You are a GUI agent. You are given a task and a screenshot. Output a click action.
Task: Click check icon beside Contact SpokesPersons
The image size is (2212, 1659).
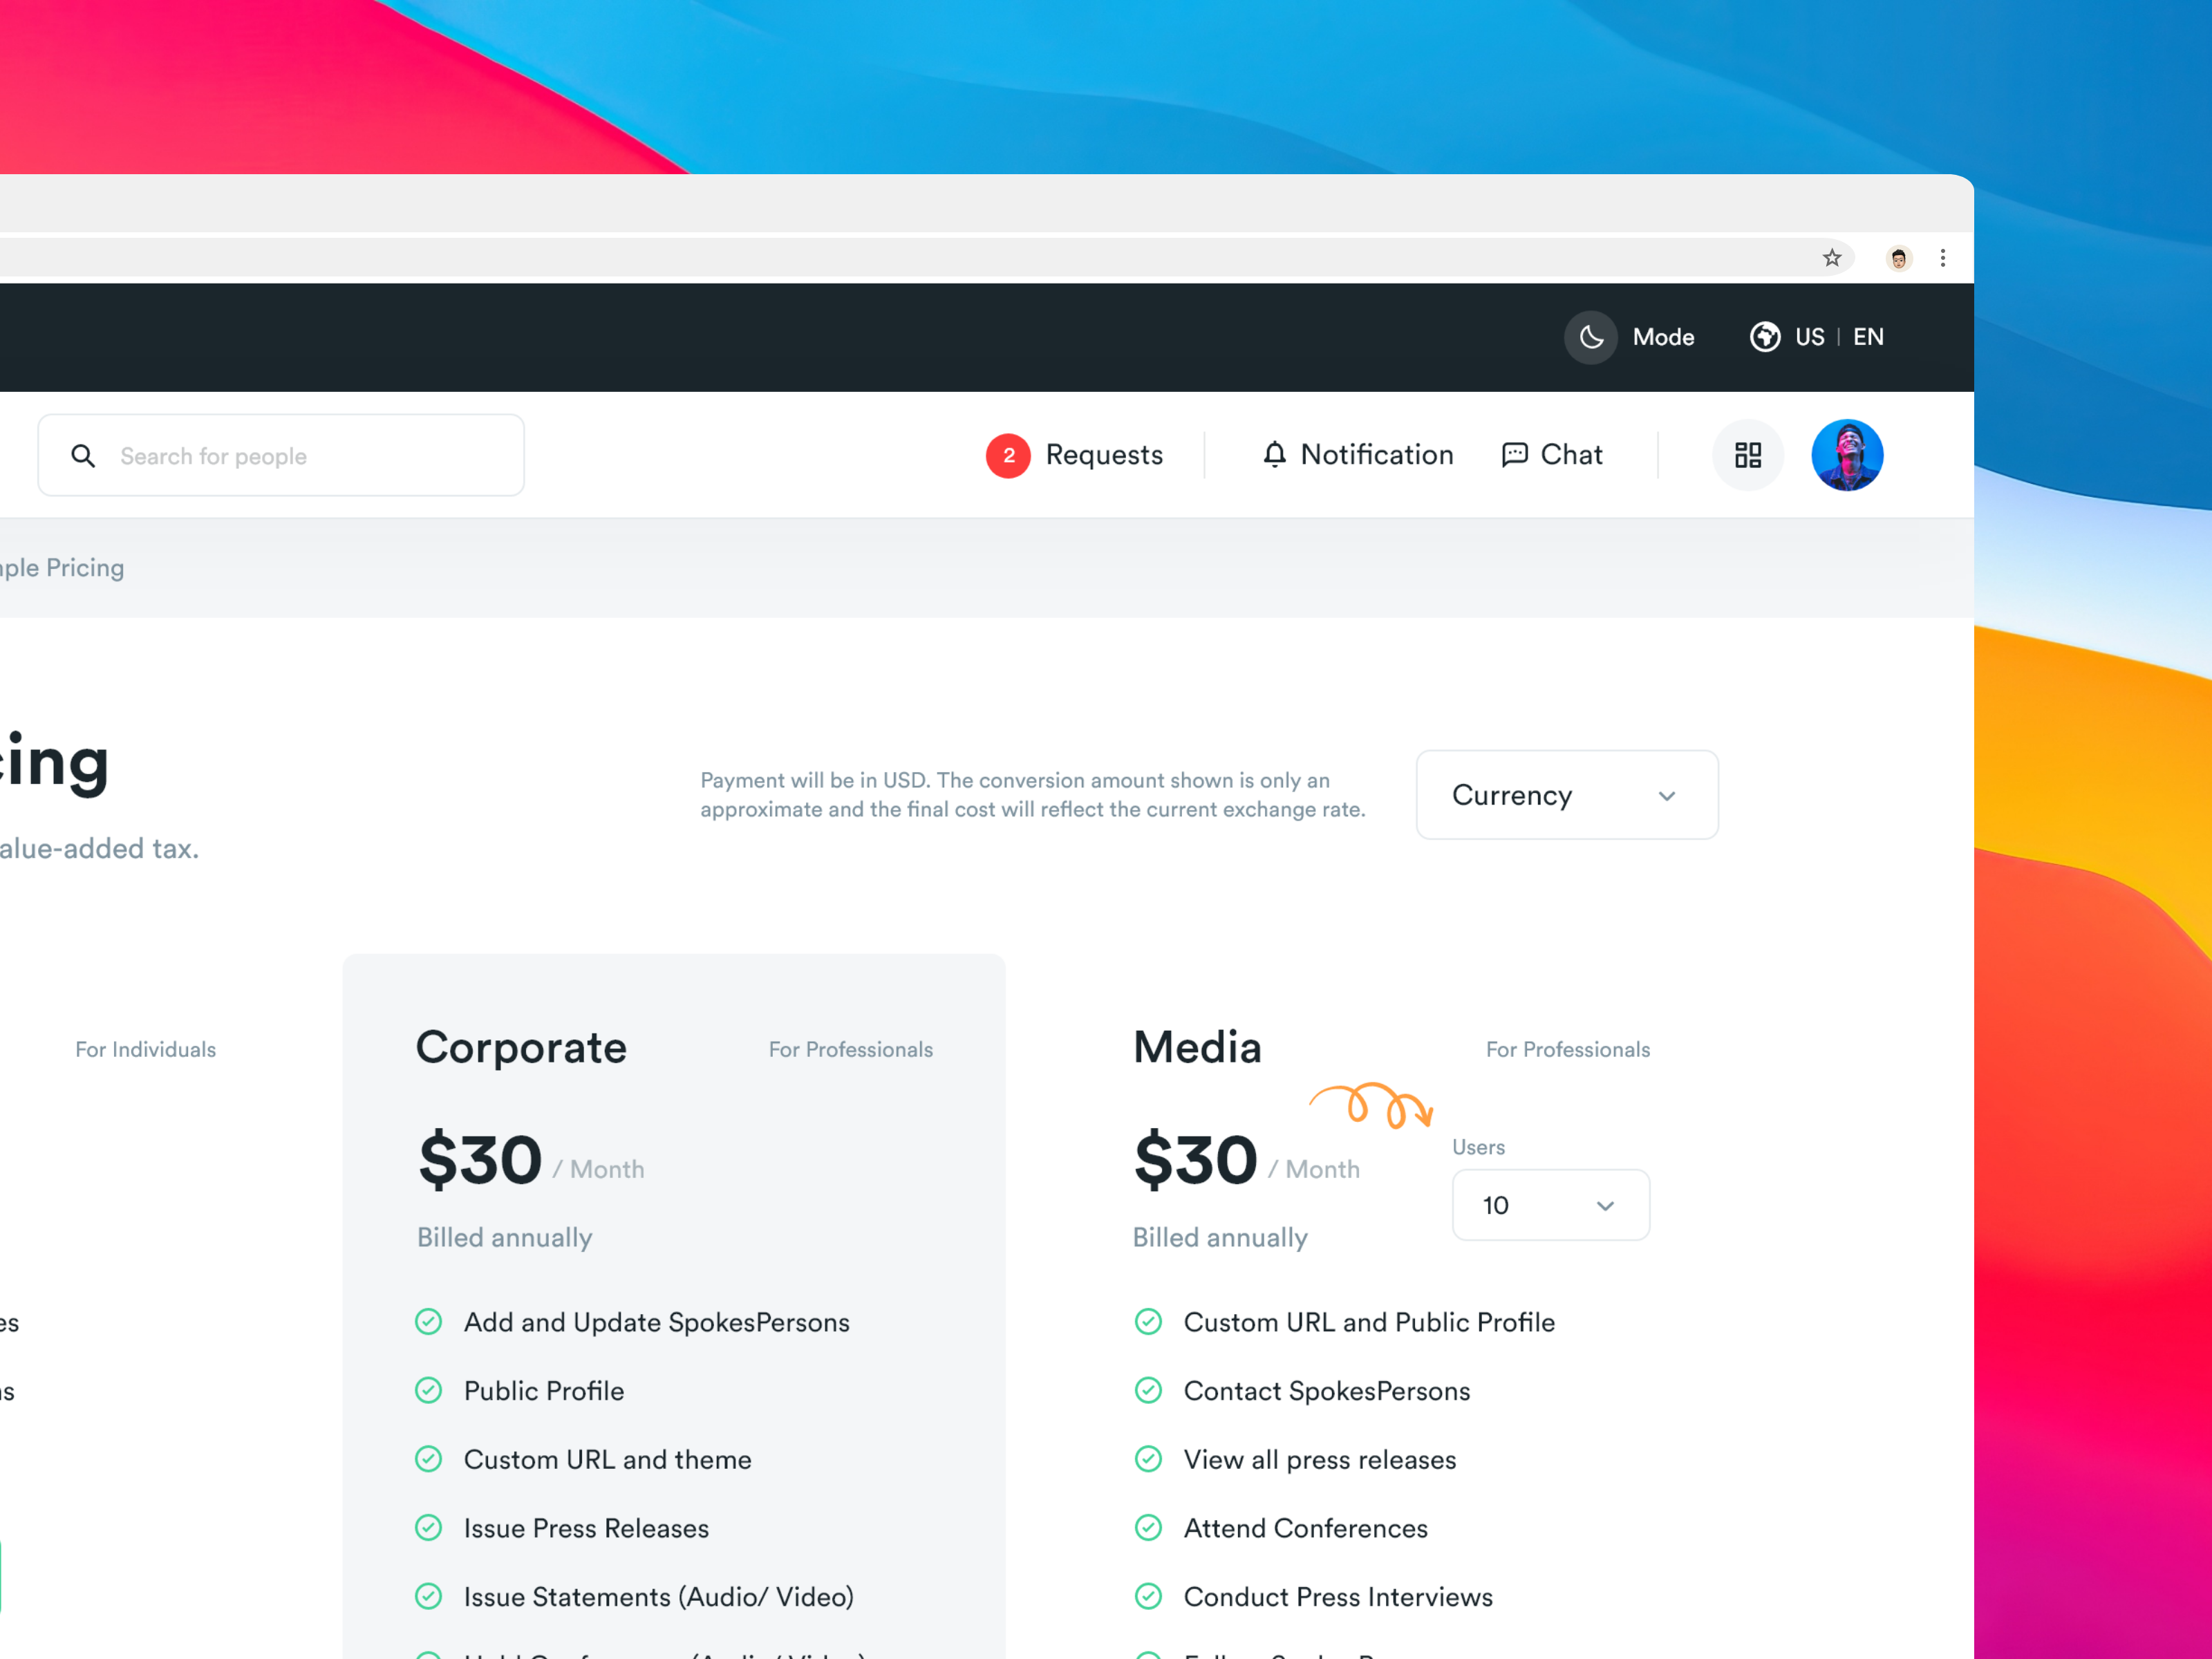coord(1148,1390)
